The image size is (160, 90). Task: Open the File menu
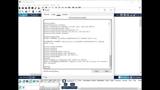pyautogui.click(x=20, y=5)
